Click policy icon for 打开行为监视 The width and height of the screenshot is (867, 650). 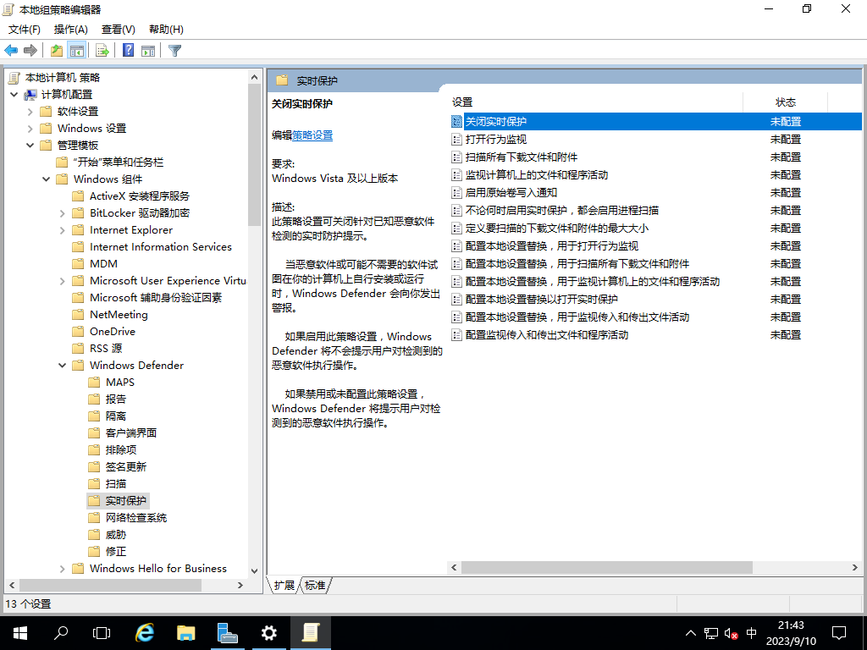click(x=456, y=140)
